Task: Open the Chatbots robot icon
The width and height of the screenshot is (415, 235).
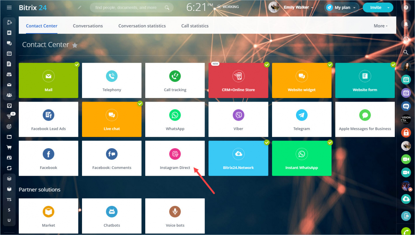Action: point(112,212)
